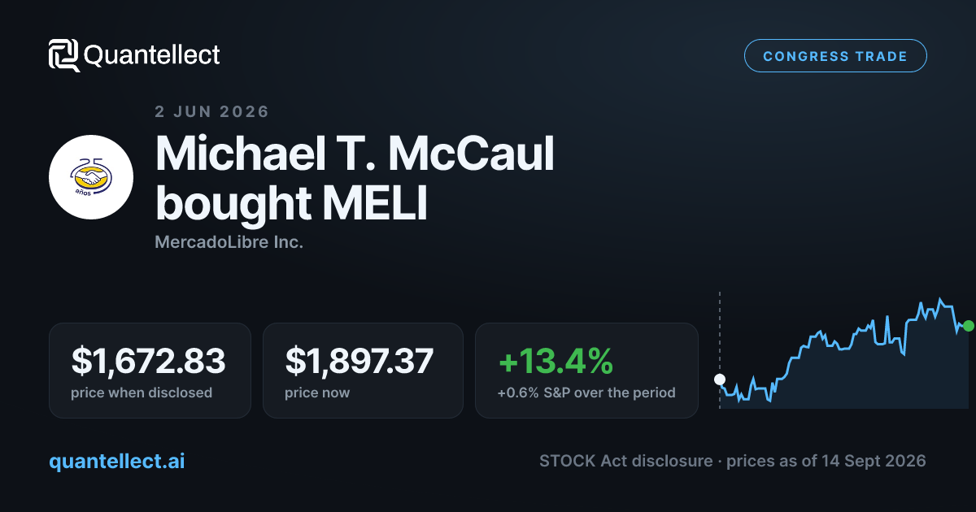
Task: Click the STOCK Act disclosure footer text
Action: pyautogui.click(x=628, y=461)
